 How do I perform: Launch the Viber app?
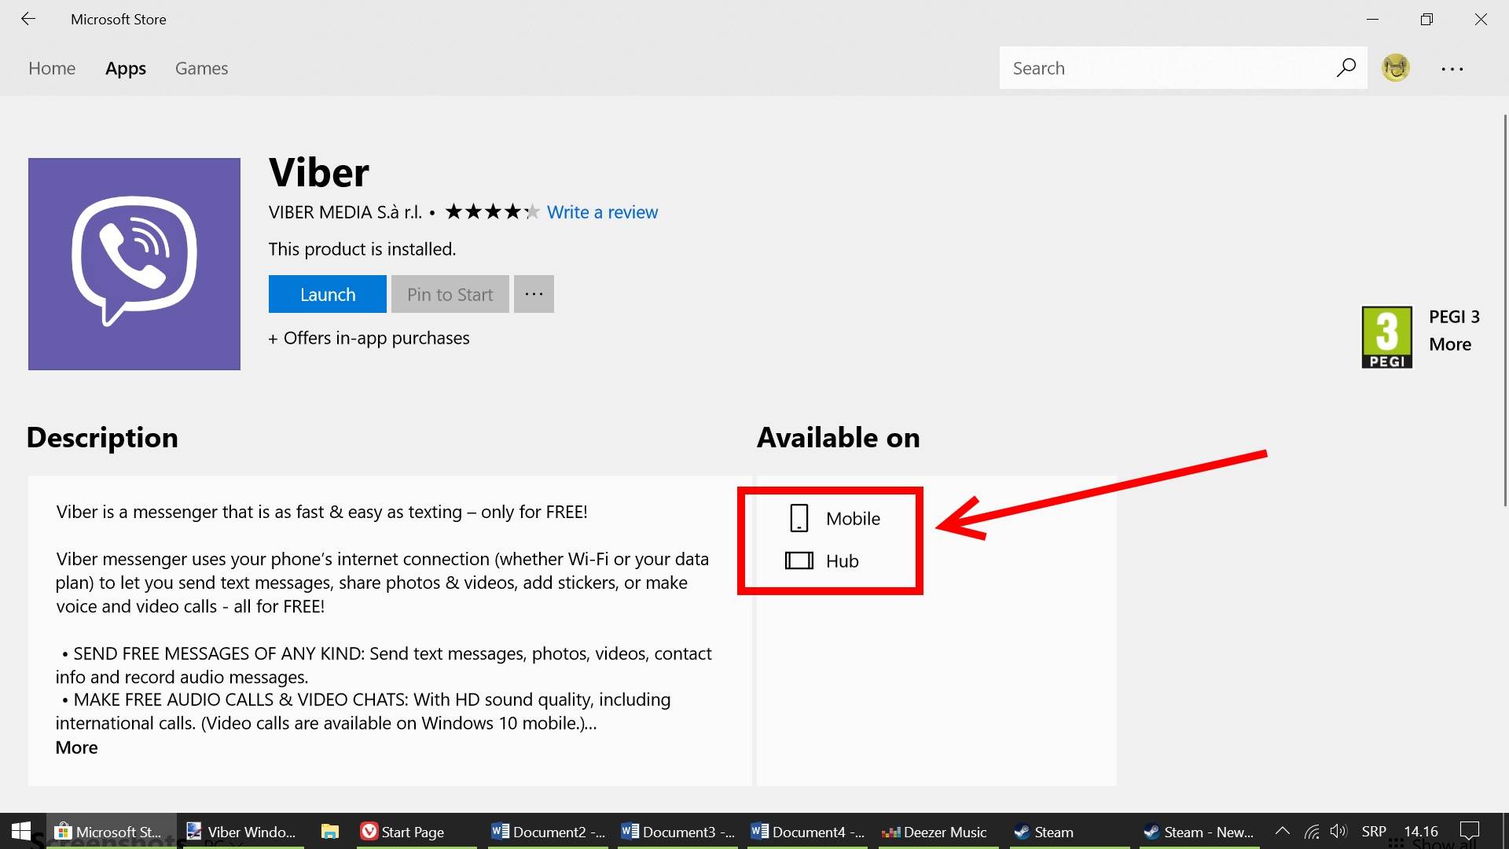click(327, 294)
